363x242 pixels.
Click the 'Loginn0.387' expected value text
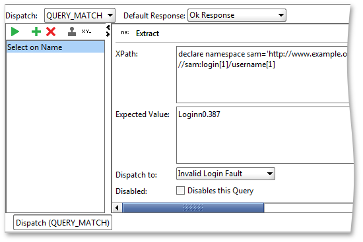click(x=199, y=114)
